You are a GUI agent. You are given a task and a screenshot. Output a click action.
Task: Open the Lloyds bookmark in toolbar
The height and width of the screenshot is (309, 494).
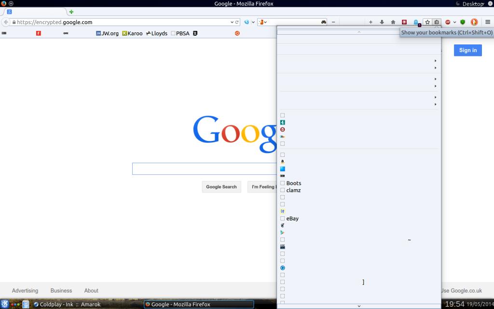click(156, 33)
